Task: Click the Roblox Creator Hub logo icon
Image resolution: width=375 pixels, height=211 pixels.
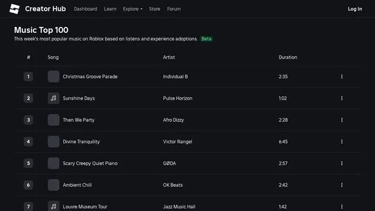Action: (14, 9)
